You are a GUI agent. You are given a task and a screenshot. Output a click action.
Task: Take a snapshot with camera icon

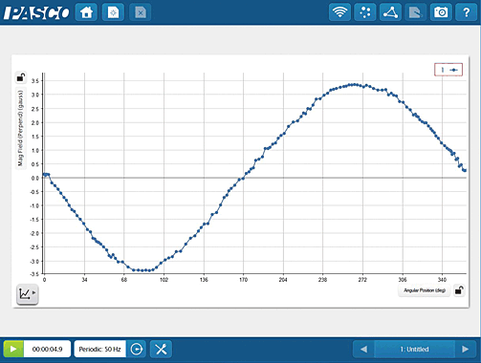click(441, 12)
